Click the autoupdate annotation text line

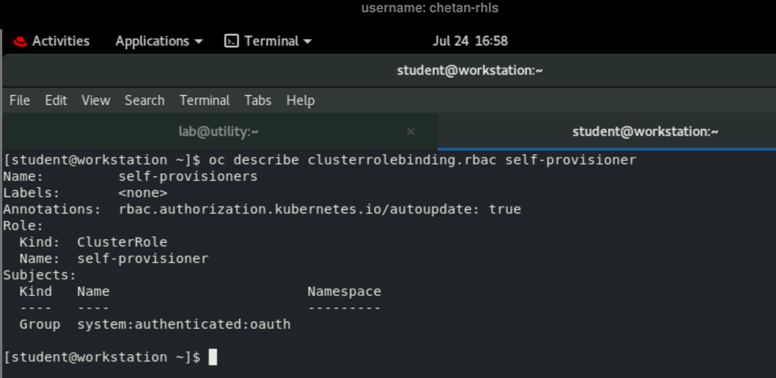[261, 209]
